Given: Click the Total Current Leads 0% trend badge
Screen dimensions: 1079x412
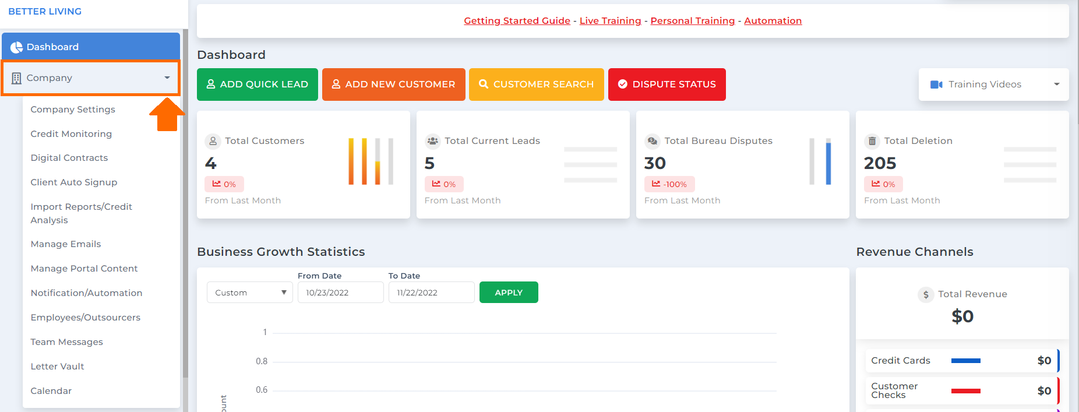Looking at the screenshot, I should [x=444, y=184].
